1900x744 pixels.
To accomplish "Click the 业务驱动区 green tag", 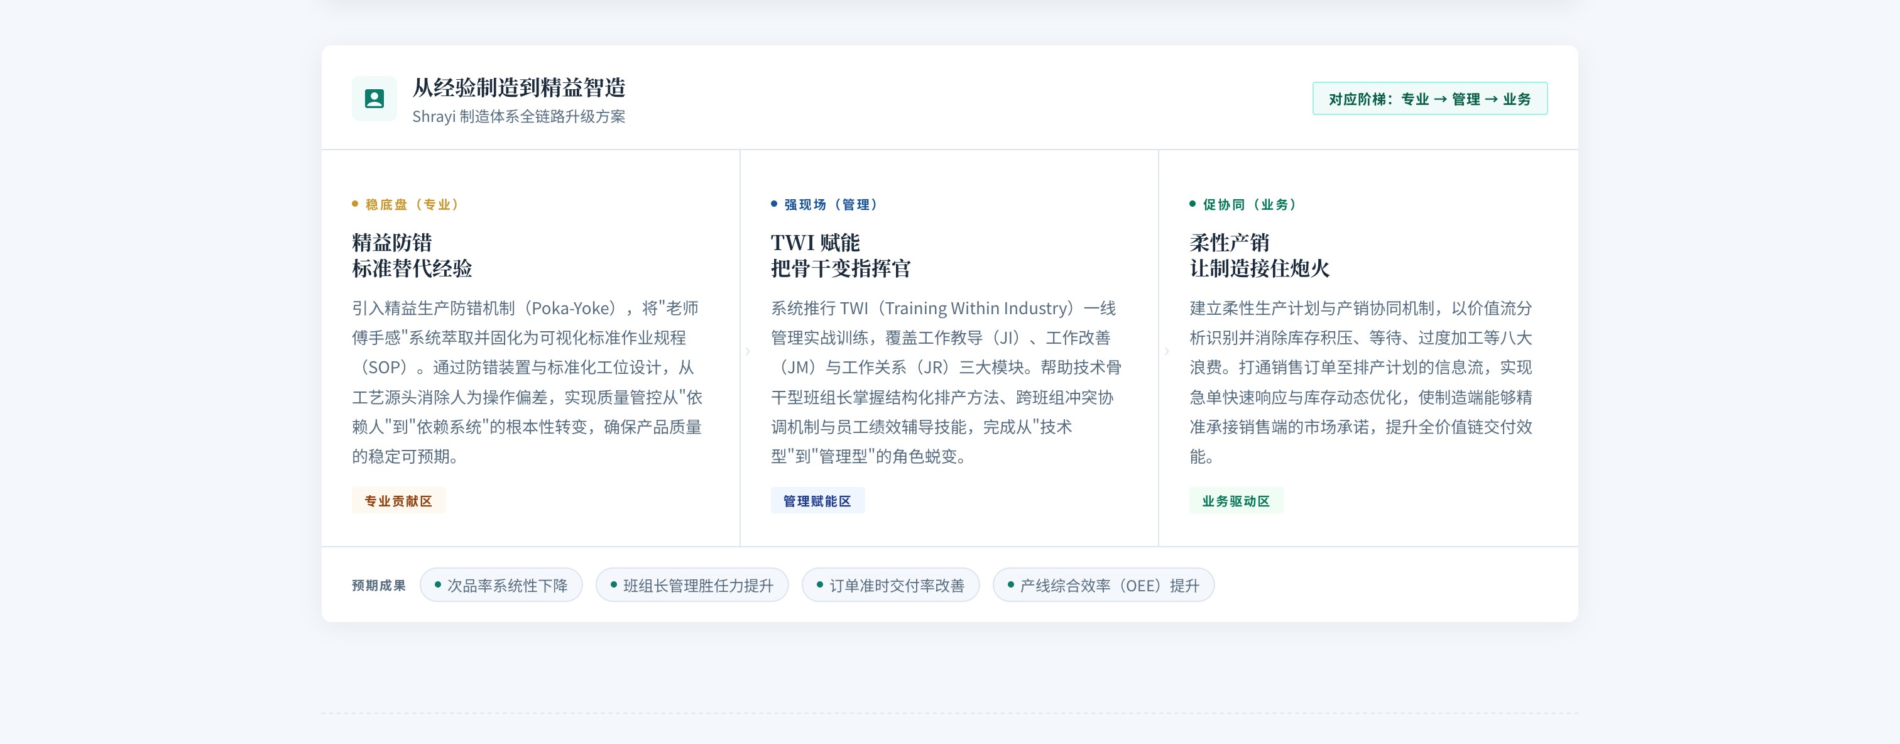I will (1235, 501).
